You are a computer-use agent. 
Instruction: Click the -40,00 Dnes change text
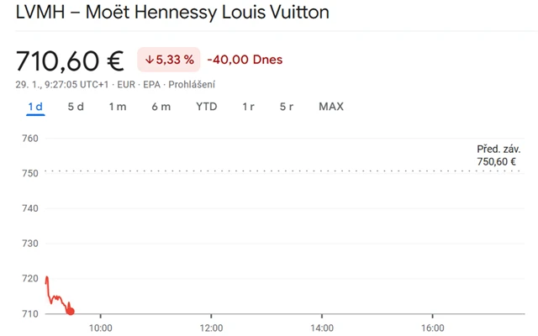245,60
